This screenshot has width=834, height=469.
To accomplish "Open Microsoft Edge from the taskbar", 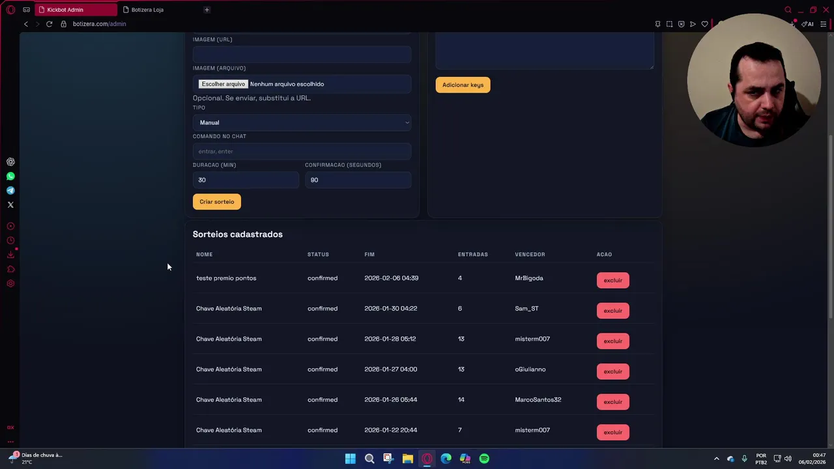I will (446, 459).
